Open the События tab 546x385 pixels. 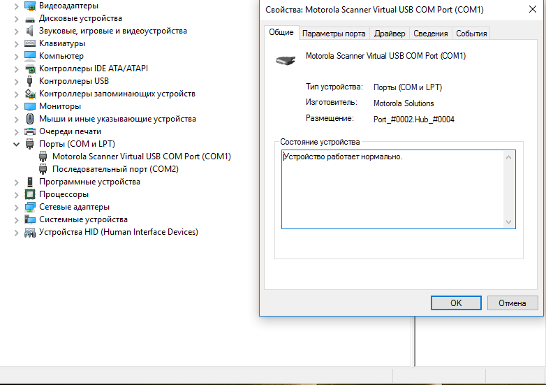[x=471, y=34]
